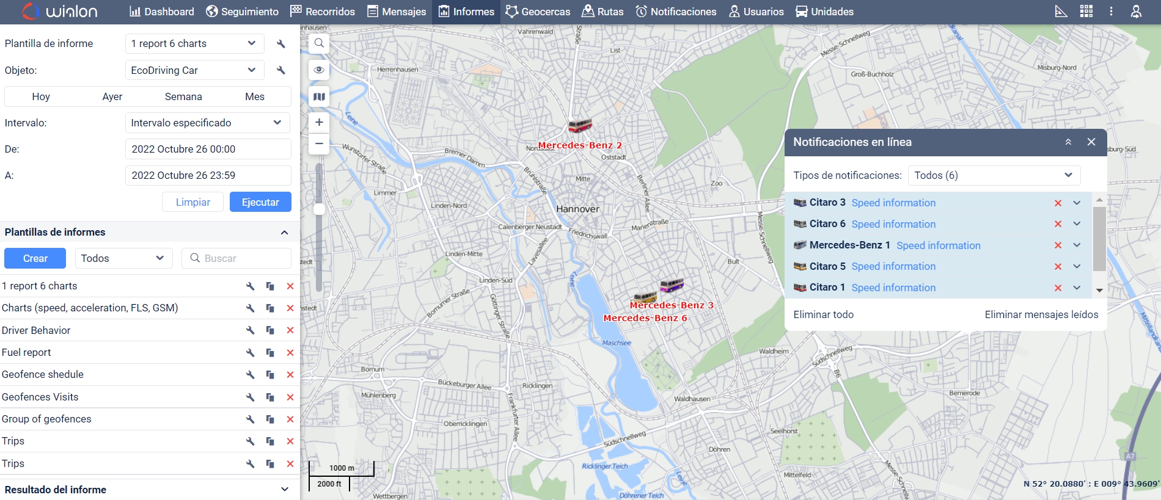Screen dimensions: 1161x500
Task: Click Eliminar mensajes leídos link
Action: (x=1041, y=314)
